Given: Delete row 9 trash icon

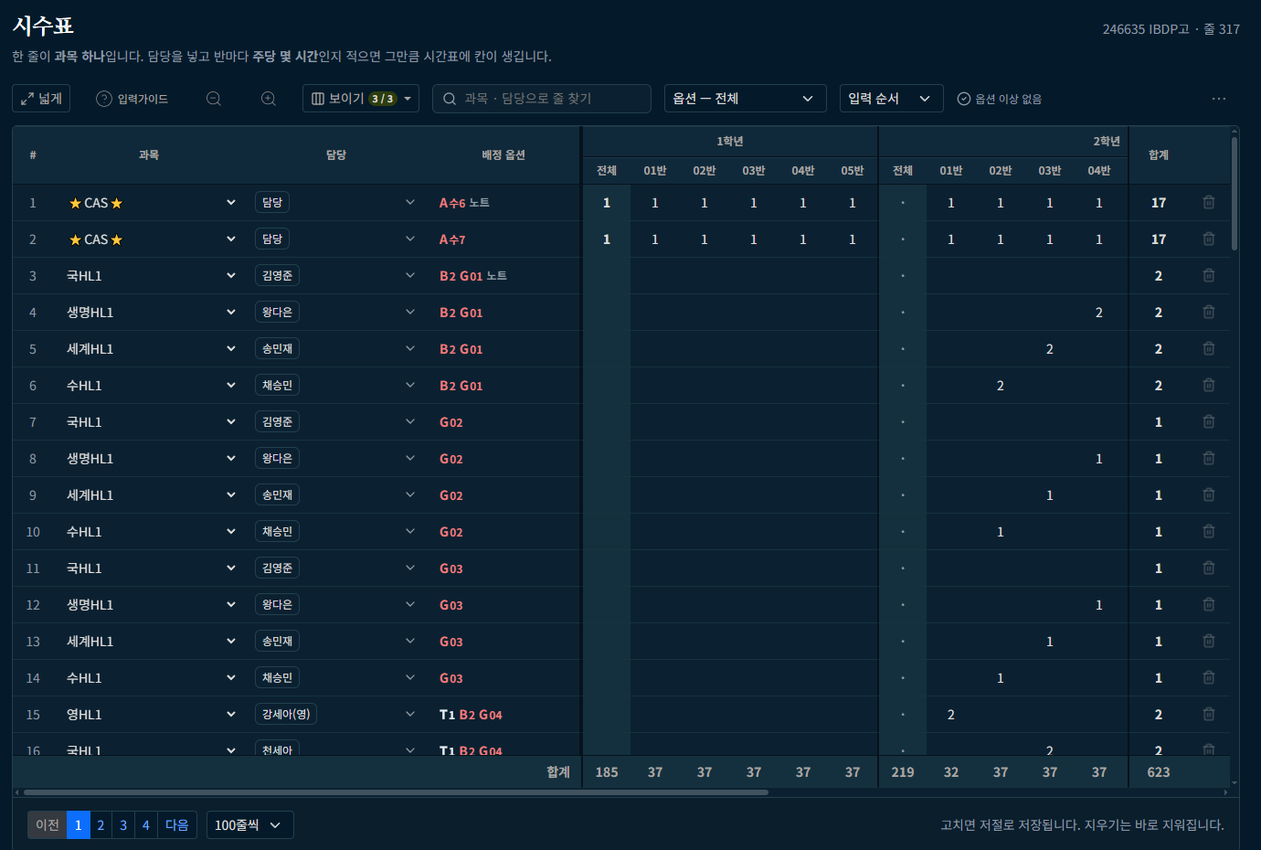Looking at the screenshot, I should tap(1209, 495).
